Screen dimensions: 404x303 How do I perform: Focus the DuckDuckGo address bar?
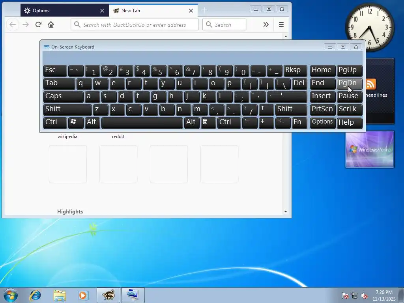point(135,25)
